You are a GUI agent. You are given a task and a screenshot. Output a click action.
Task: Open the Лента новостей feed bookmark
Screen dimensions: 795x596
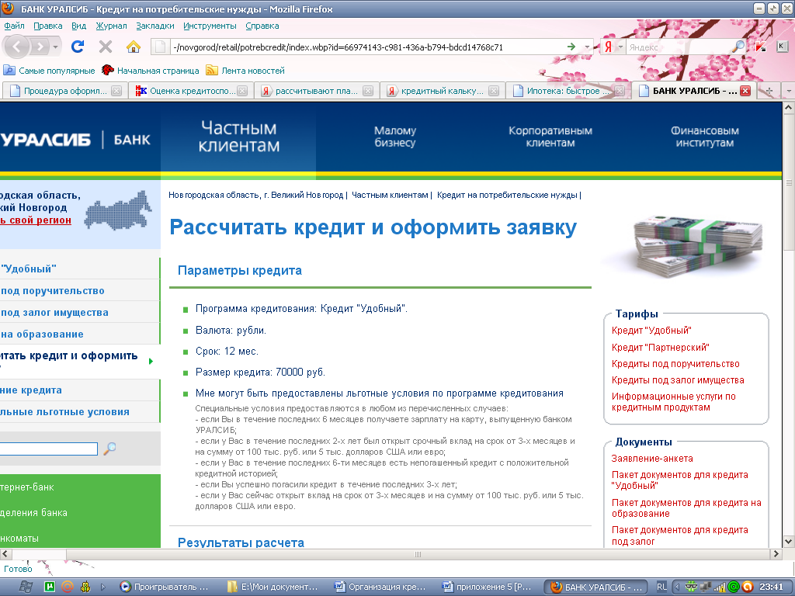245,71
